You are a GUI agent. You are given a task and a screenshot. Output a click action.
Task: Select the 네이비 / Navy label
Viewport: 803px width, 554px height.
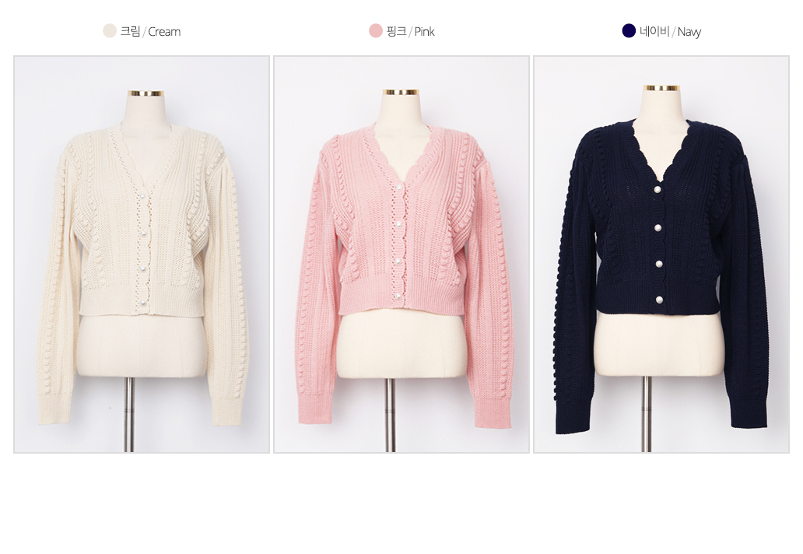coord(670,31)
